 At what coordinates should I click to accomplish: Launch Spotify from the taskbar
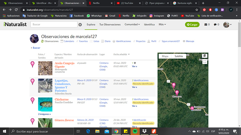click(x=135, y=131)
